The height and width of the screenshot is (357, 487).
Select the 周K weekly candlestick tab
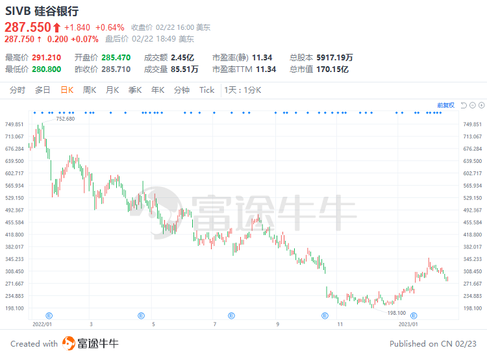90,90
